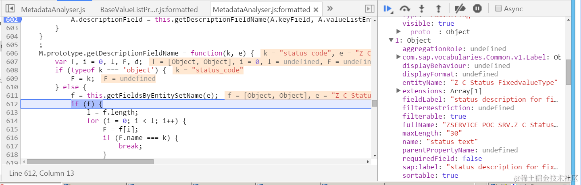The image size is (581, 185).
Task: Click inline value 'k = "status_code"' on line 608
Action: coord(208,70)
